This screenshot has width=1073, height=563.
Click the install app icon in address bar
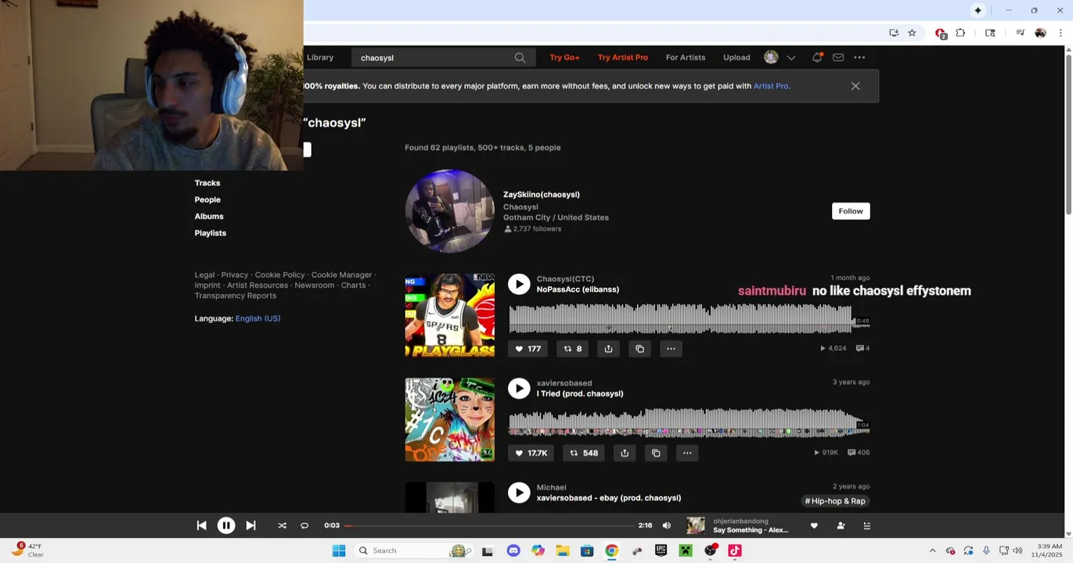[x=894, y=33]
